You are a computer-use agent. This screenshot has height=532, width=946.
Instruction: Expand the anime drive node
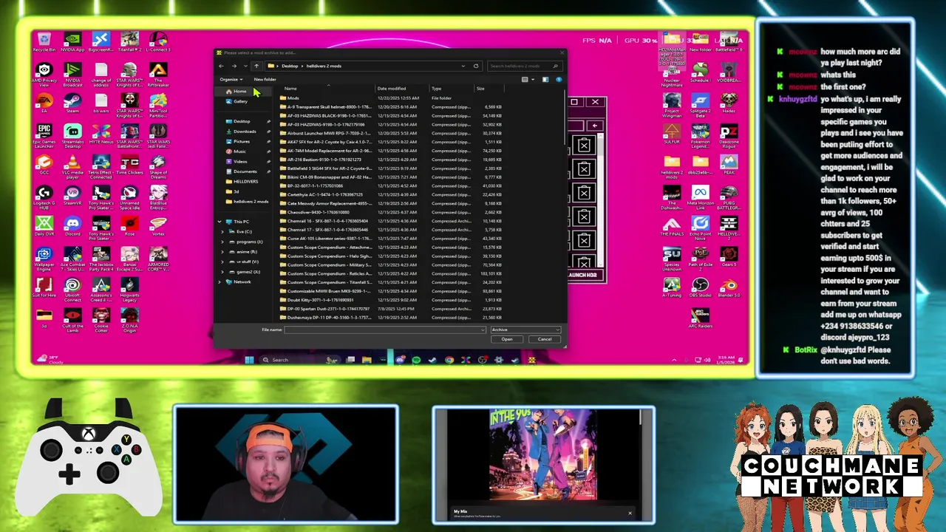pos(222,251)
